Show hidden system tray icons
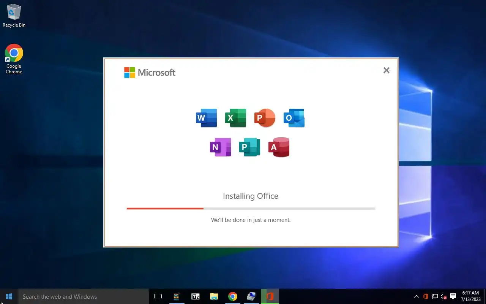The height and width of the screenshot is (304, 486). pyautogui.click(x=417, y=296)
